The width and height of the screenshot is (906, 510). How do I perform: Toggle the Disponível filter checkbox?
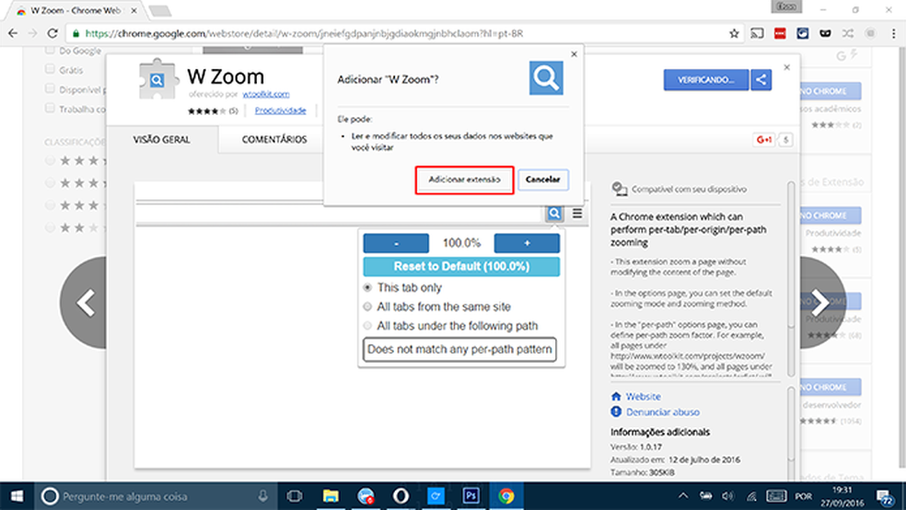click(x=50, y=89)
